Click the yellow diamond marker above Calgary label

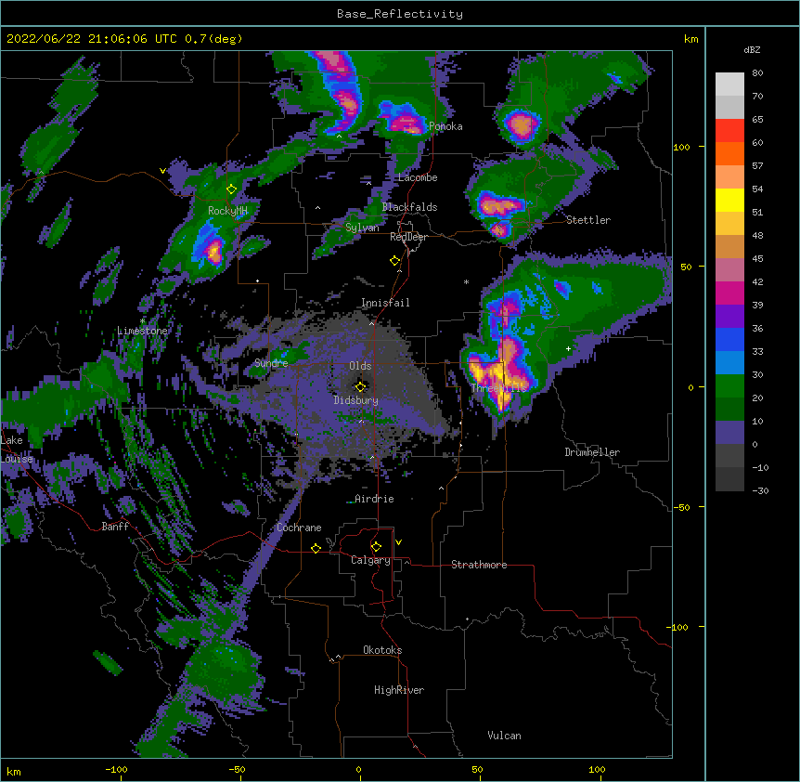click(376, 547)
